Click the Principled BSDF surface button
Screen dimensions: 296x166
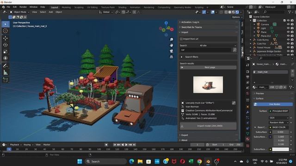[278, 111]
